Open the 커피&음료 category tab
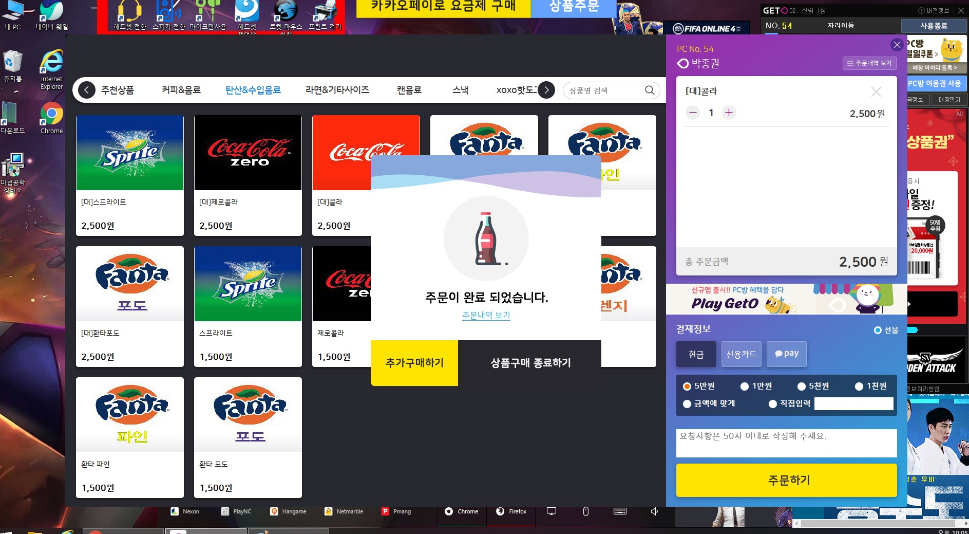 click(181, 90)
